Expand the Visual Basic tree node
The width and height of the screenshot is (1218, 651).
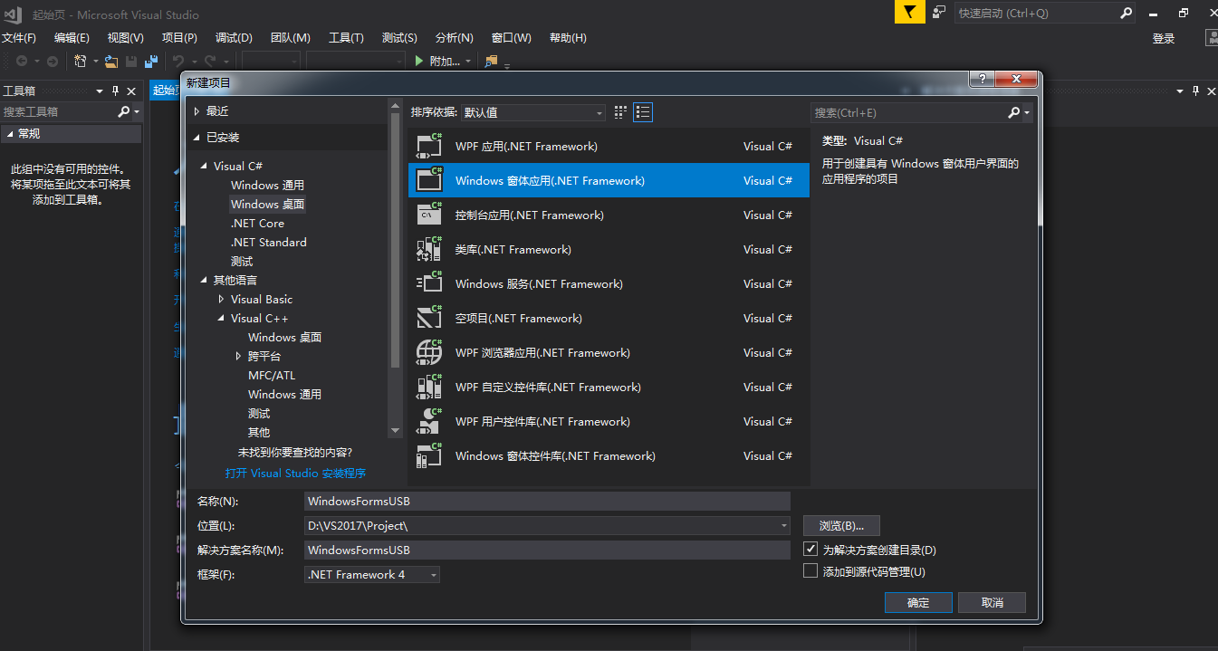point(222,299)
